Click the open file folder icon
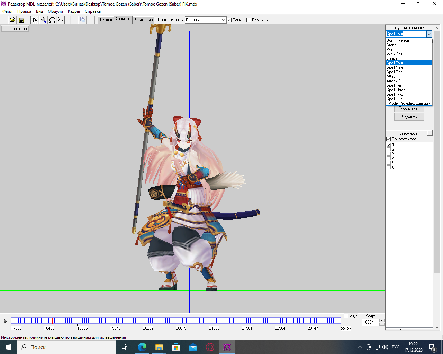 pyautogui.click(x=12, y=20)
